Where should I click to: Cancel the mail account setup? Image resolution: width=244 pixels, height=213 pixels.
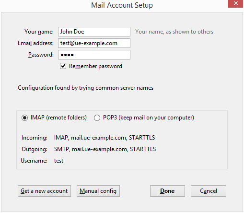209,191
